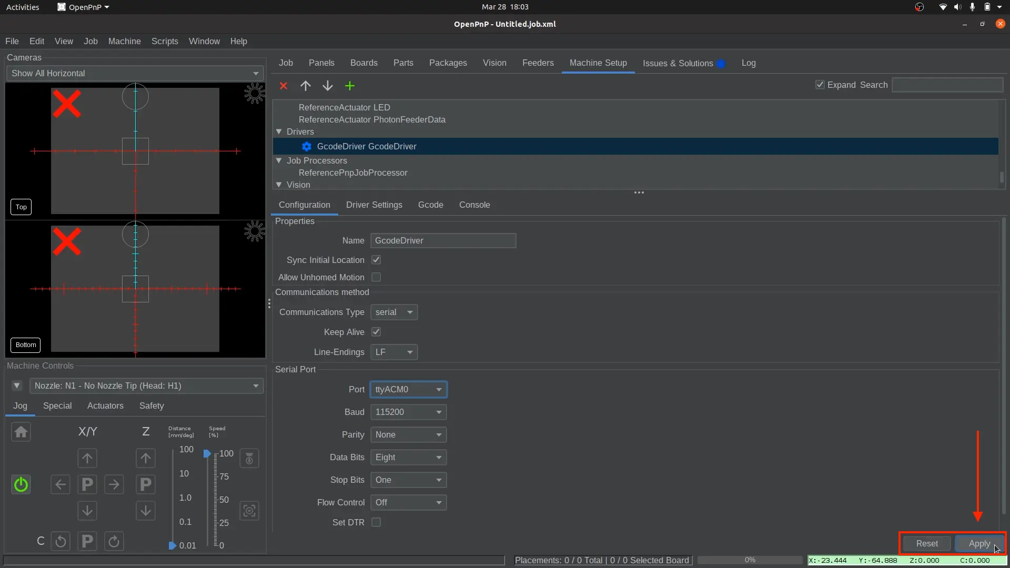Click the Speed percentage slider
The height and width of the screenshot is (568, 1010).
tap(208, 499)
